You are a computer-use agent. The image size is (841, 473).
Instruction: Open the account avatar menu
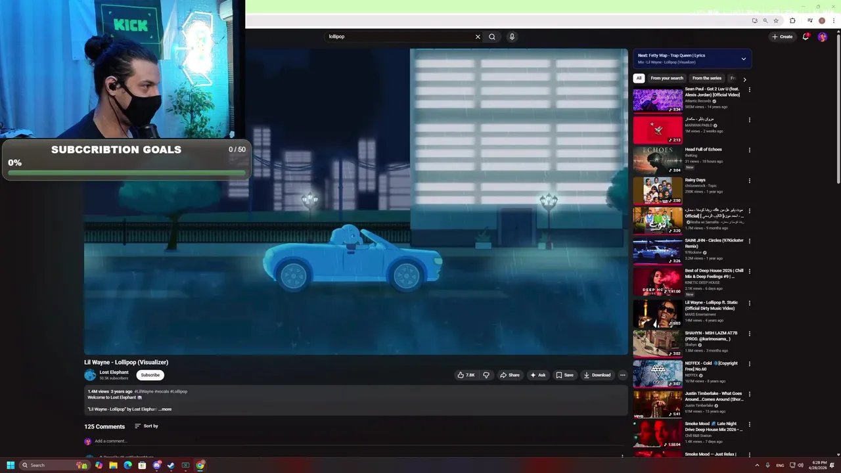click(822, 37)
